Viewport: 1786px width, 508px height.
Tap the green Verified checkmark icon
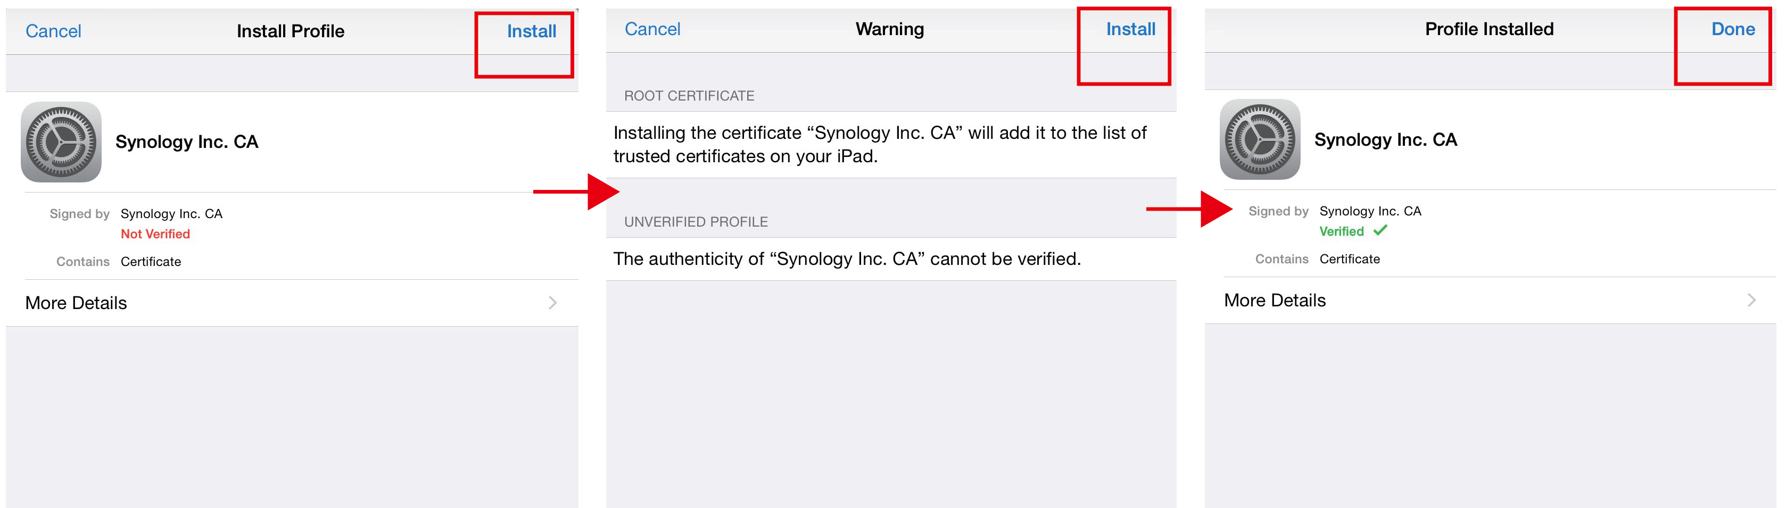coord(1381,231)
